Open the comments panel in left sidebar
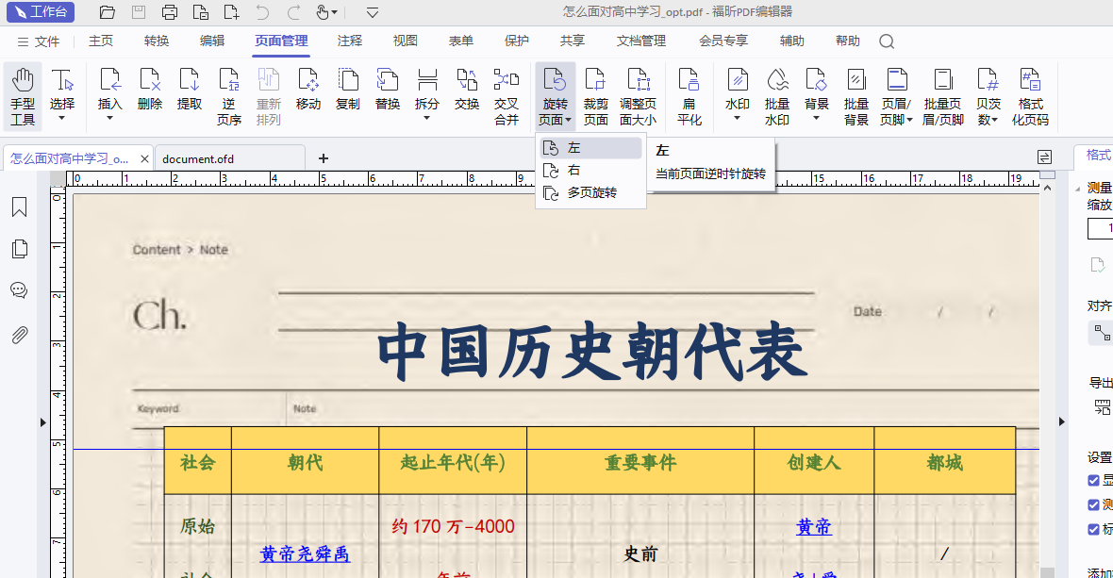This screenshot has width=1113, height=578. 19,290
